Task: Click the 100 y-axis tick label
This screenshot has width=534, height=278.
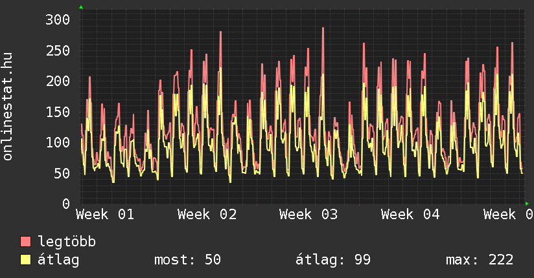Action: tap(58, 142)
